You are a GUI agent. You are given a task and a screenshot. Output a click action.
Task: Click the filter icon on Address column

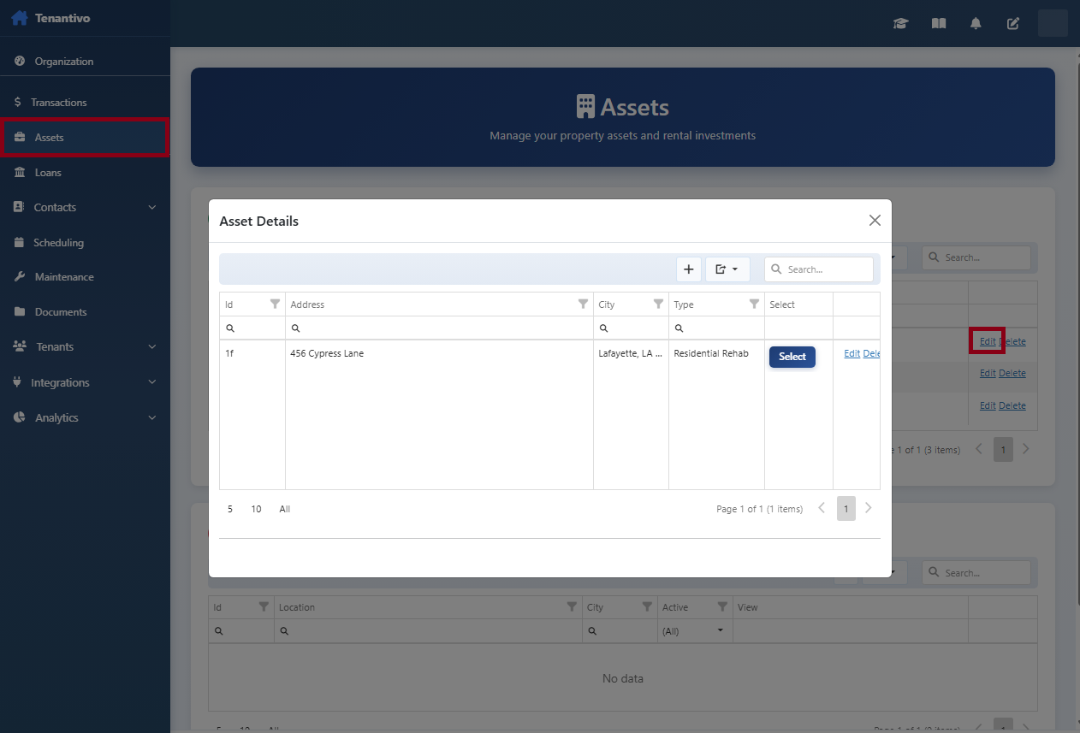pyautogui.click(x=583, y=304)
